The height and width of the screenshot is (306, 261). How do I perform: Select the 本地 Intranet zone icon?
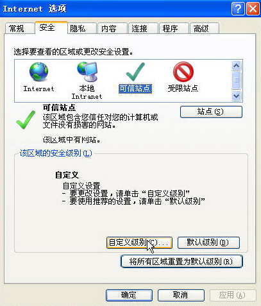tap(87, 72)
